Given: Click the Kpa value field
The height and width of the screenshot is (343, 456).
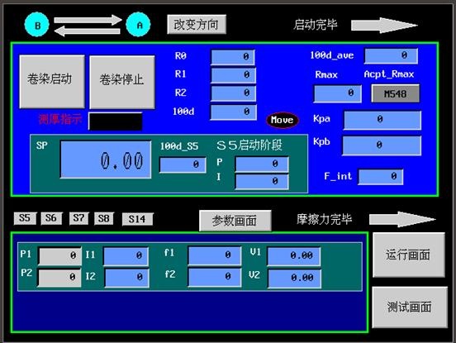Looking at the screenshot, I should (x=382, y=120).
